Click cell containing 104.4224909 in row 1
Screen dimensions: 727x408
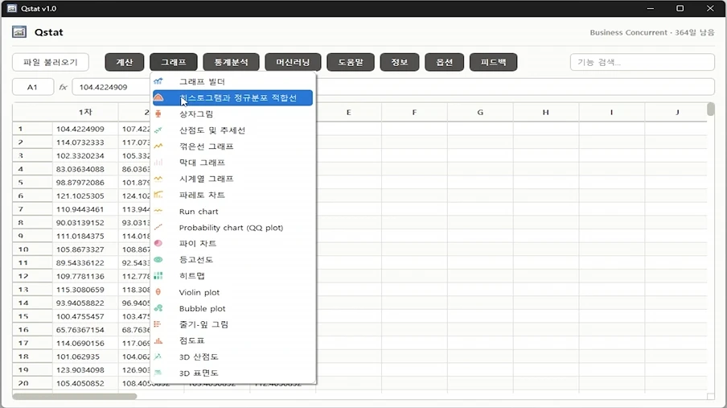pos(85,129)
